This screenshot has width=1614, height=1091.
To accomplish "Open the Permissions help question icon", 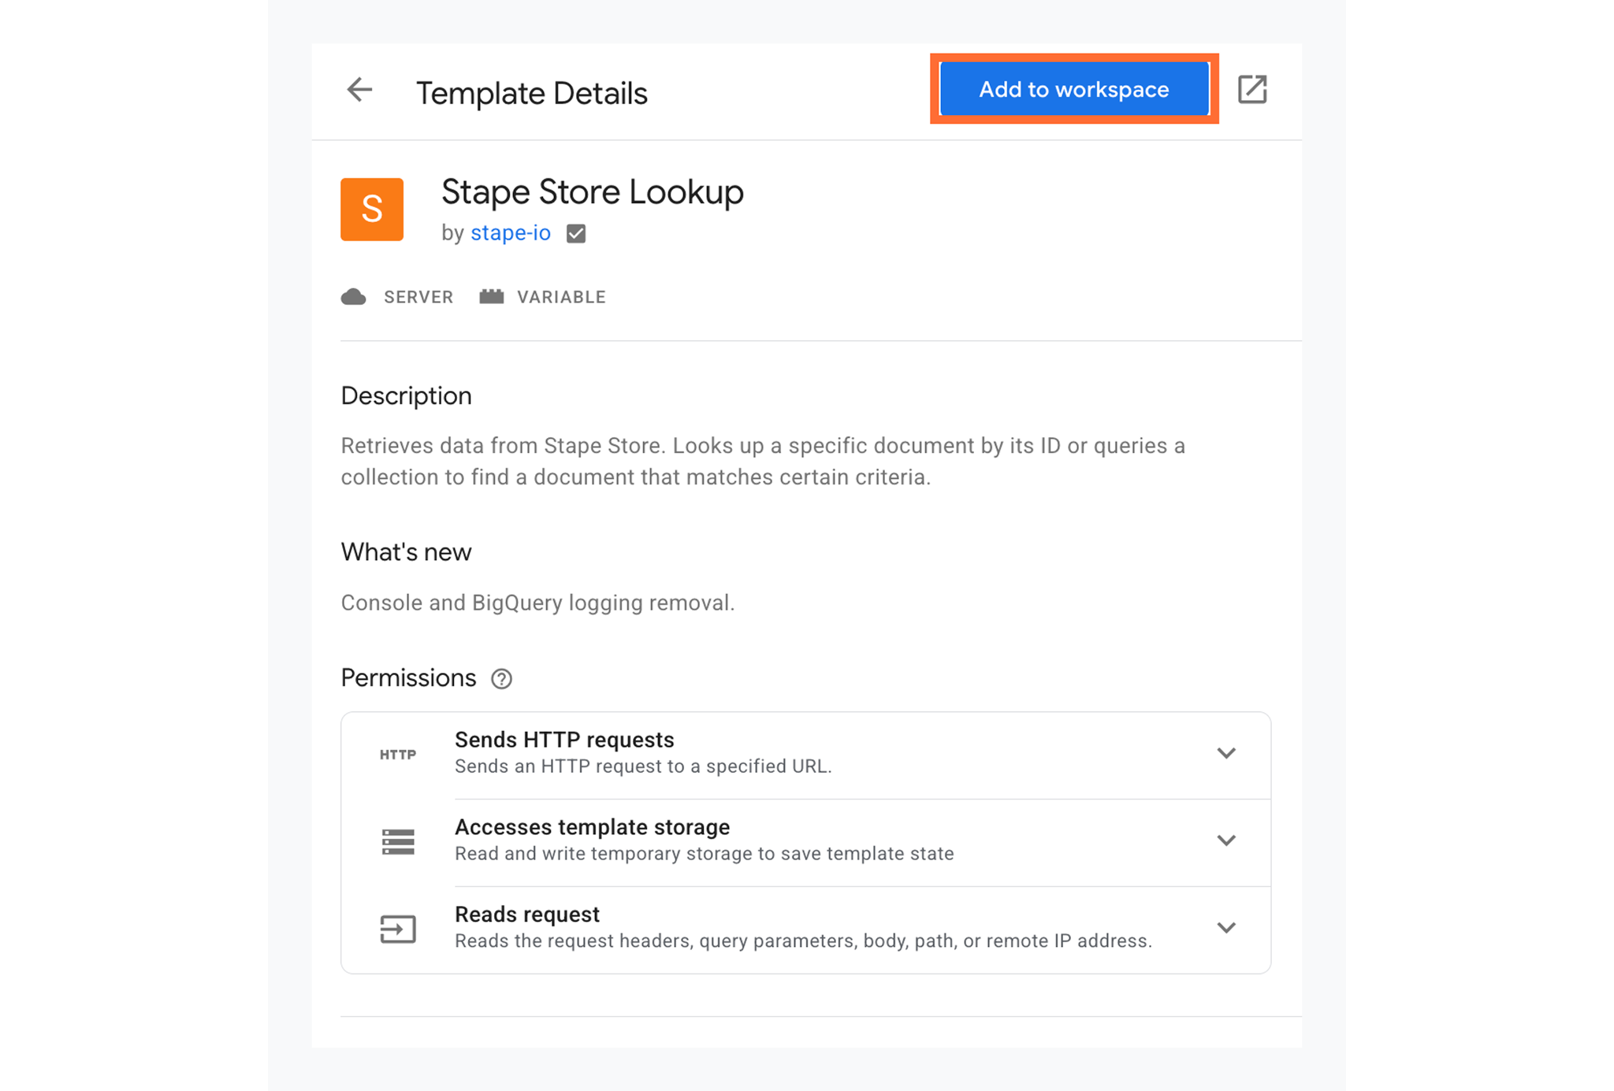I will click(x=501, y=679).
